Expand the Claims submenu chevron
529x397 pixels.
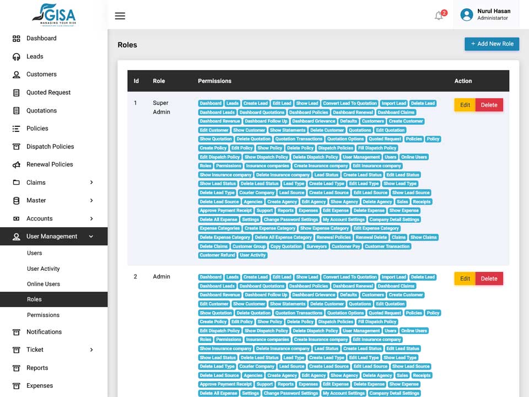click(x=91, y=183)
